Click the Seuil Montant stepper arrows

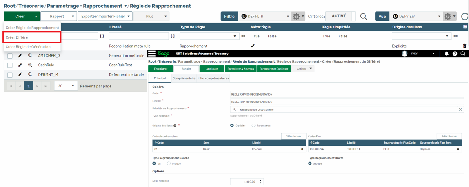click(261, 182)
